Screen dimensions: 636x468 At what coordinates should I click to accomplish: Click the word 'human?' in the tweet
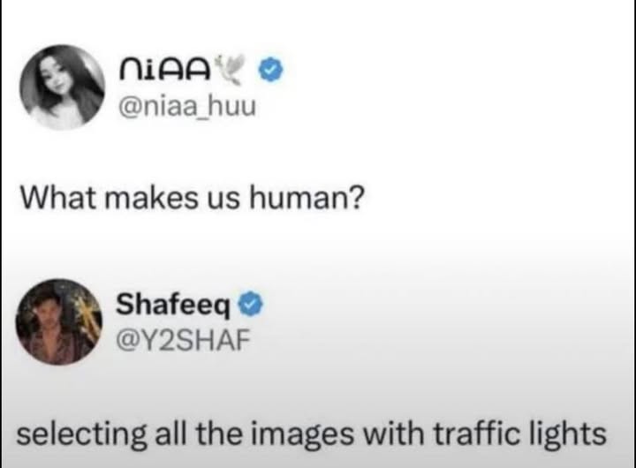[307, 199]
